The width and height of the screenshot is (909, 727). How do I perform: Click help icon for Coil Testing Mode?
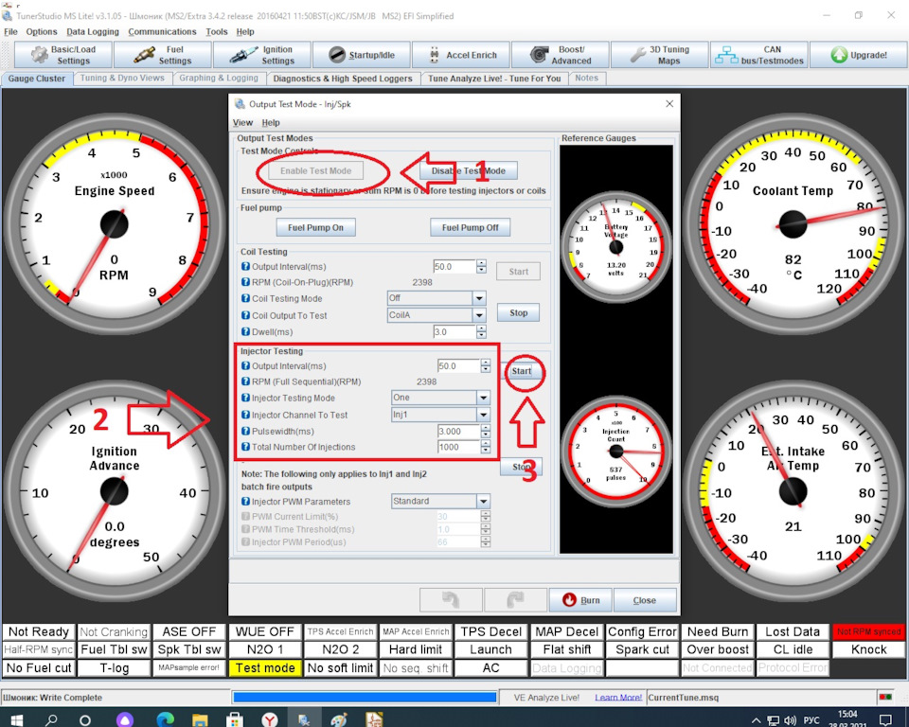click(246, 298)
